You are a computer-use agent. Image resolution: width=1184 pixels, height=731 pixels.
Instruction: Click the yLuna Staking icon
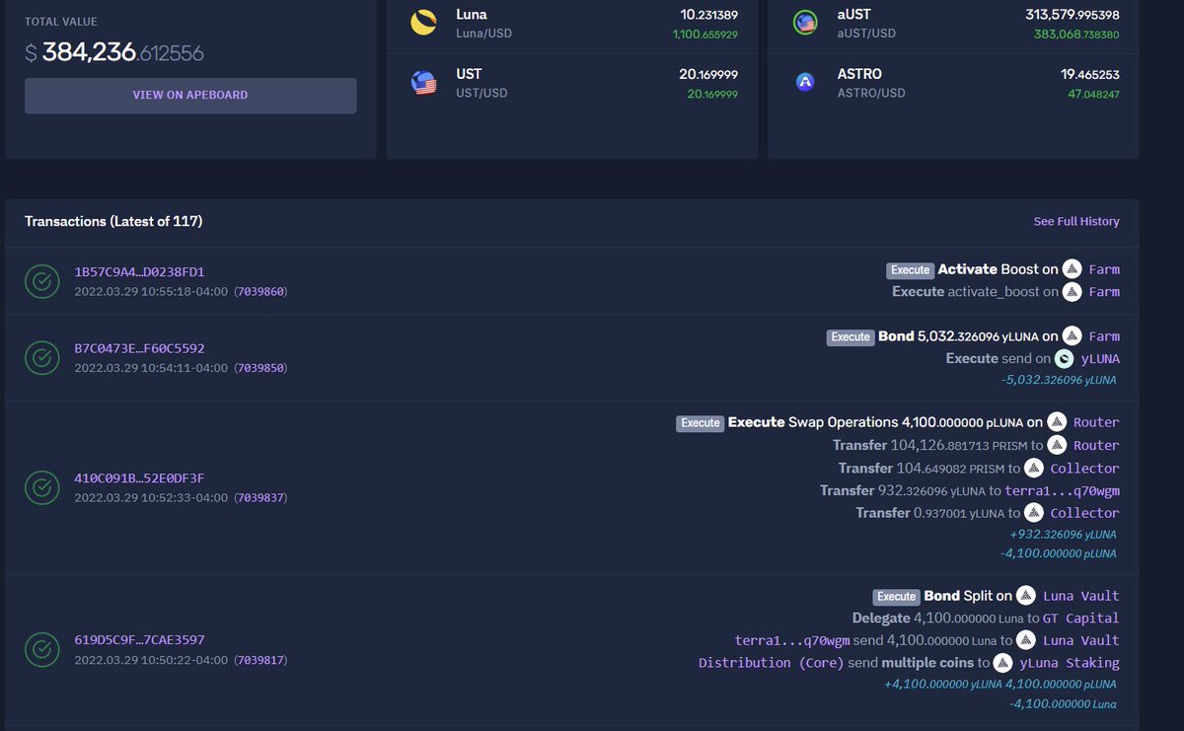click(1003, 663)
